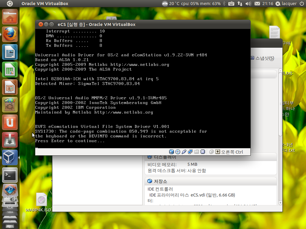Click the 원격 데스크톱 서버: 사용 안함 line
The height and width of the screenshot is (229, 306).
pyautogui.click(x=177, y=171)
